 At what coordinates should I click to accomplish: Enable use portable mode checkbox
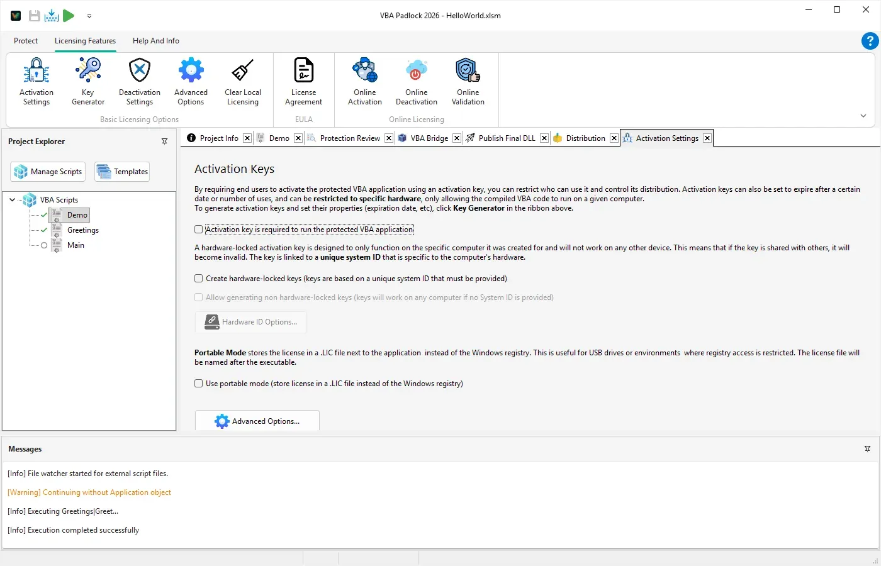click(x=199, y=384)
